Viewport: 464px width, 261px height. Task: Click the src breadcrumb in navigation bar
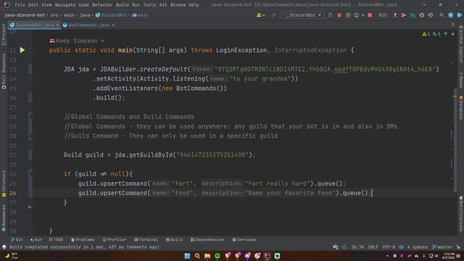coord(54,15)
